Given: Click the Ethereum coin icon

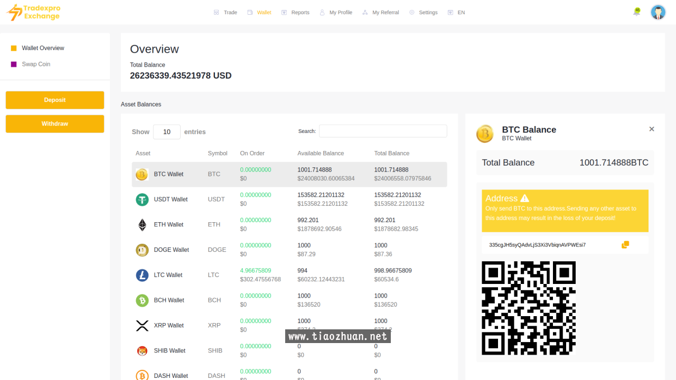Looking at the screenshot, I should (x=142, y=225).
